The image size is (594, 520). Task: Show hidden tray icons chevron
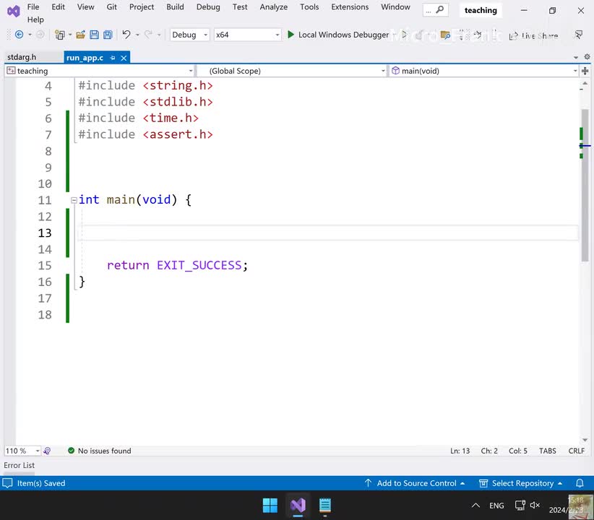[x=475, y=506]
